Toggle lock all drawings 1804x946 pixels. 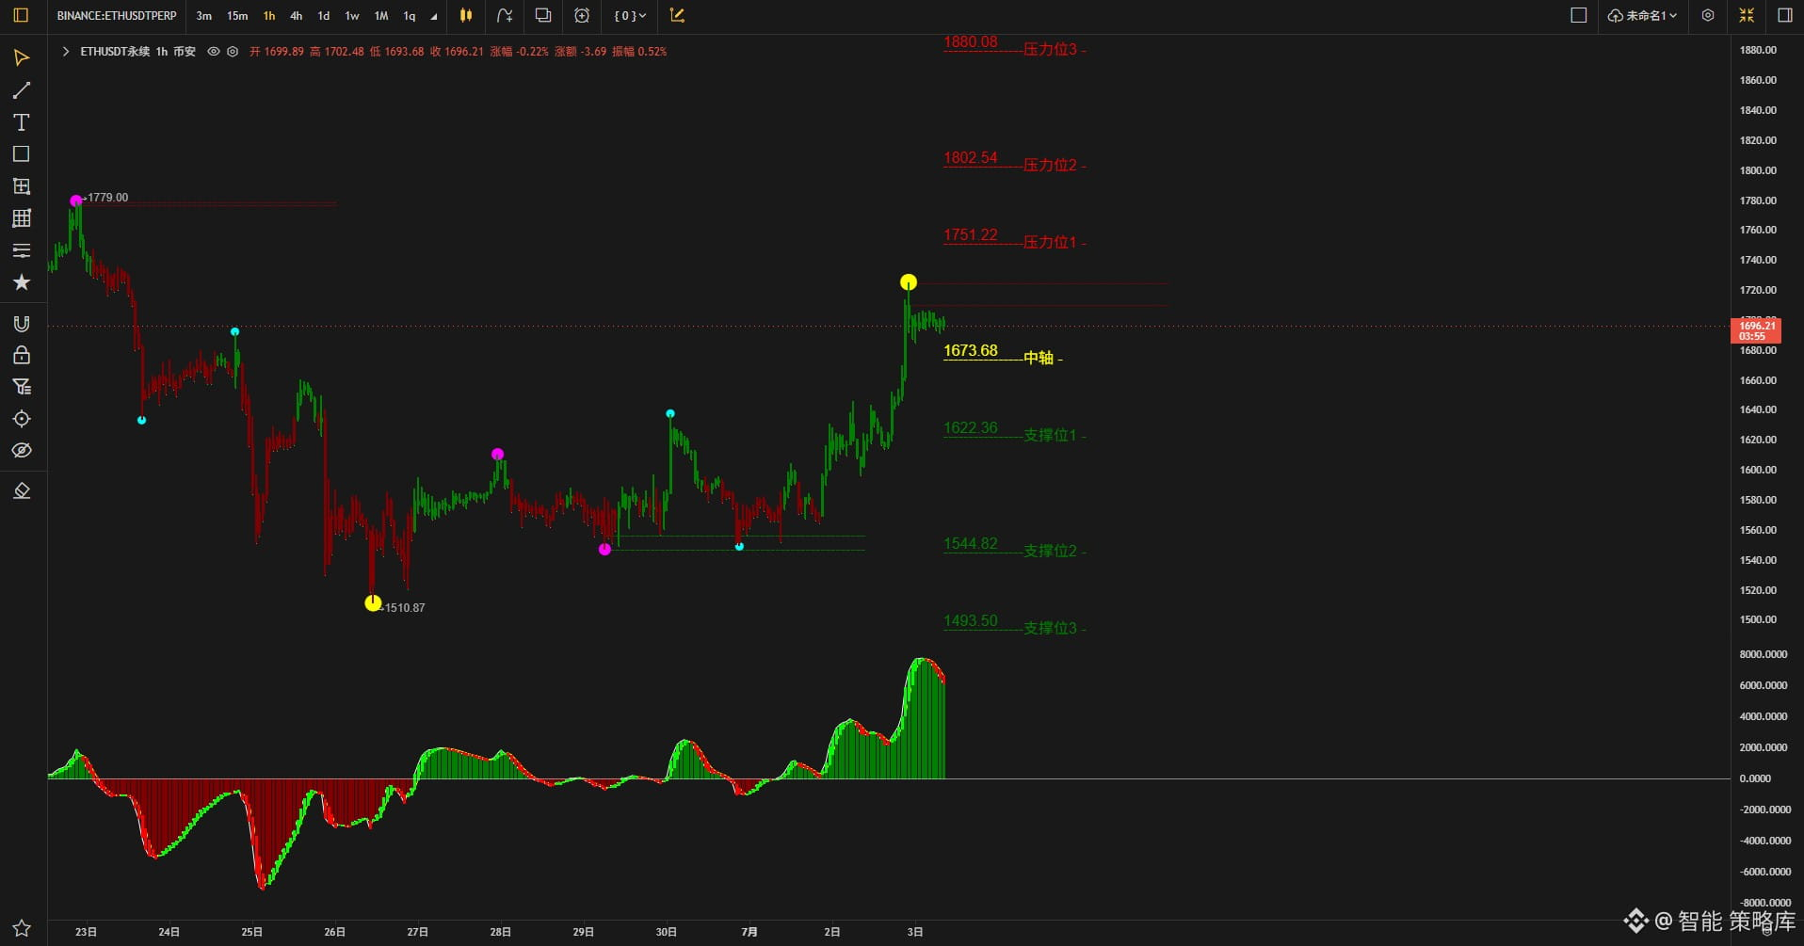[x=22, y=355]
